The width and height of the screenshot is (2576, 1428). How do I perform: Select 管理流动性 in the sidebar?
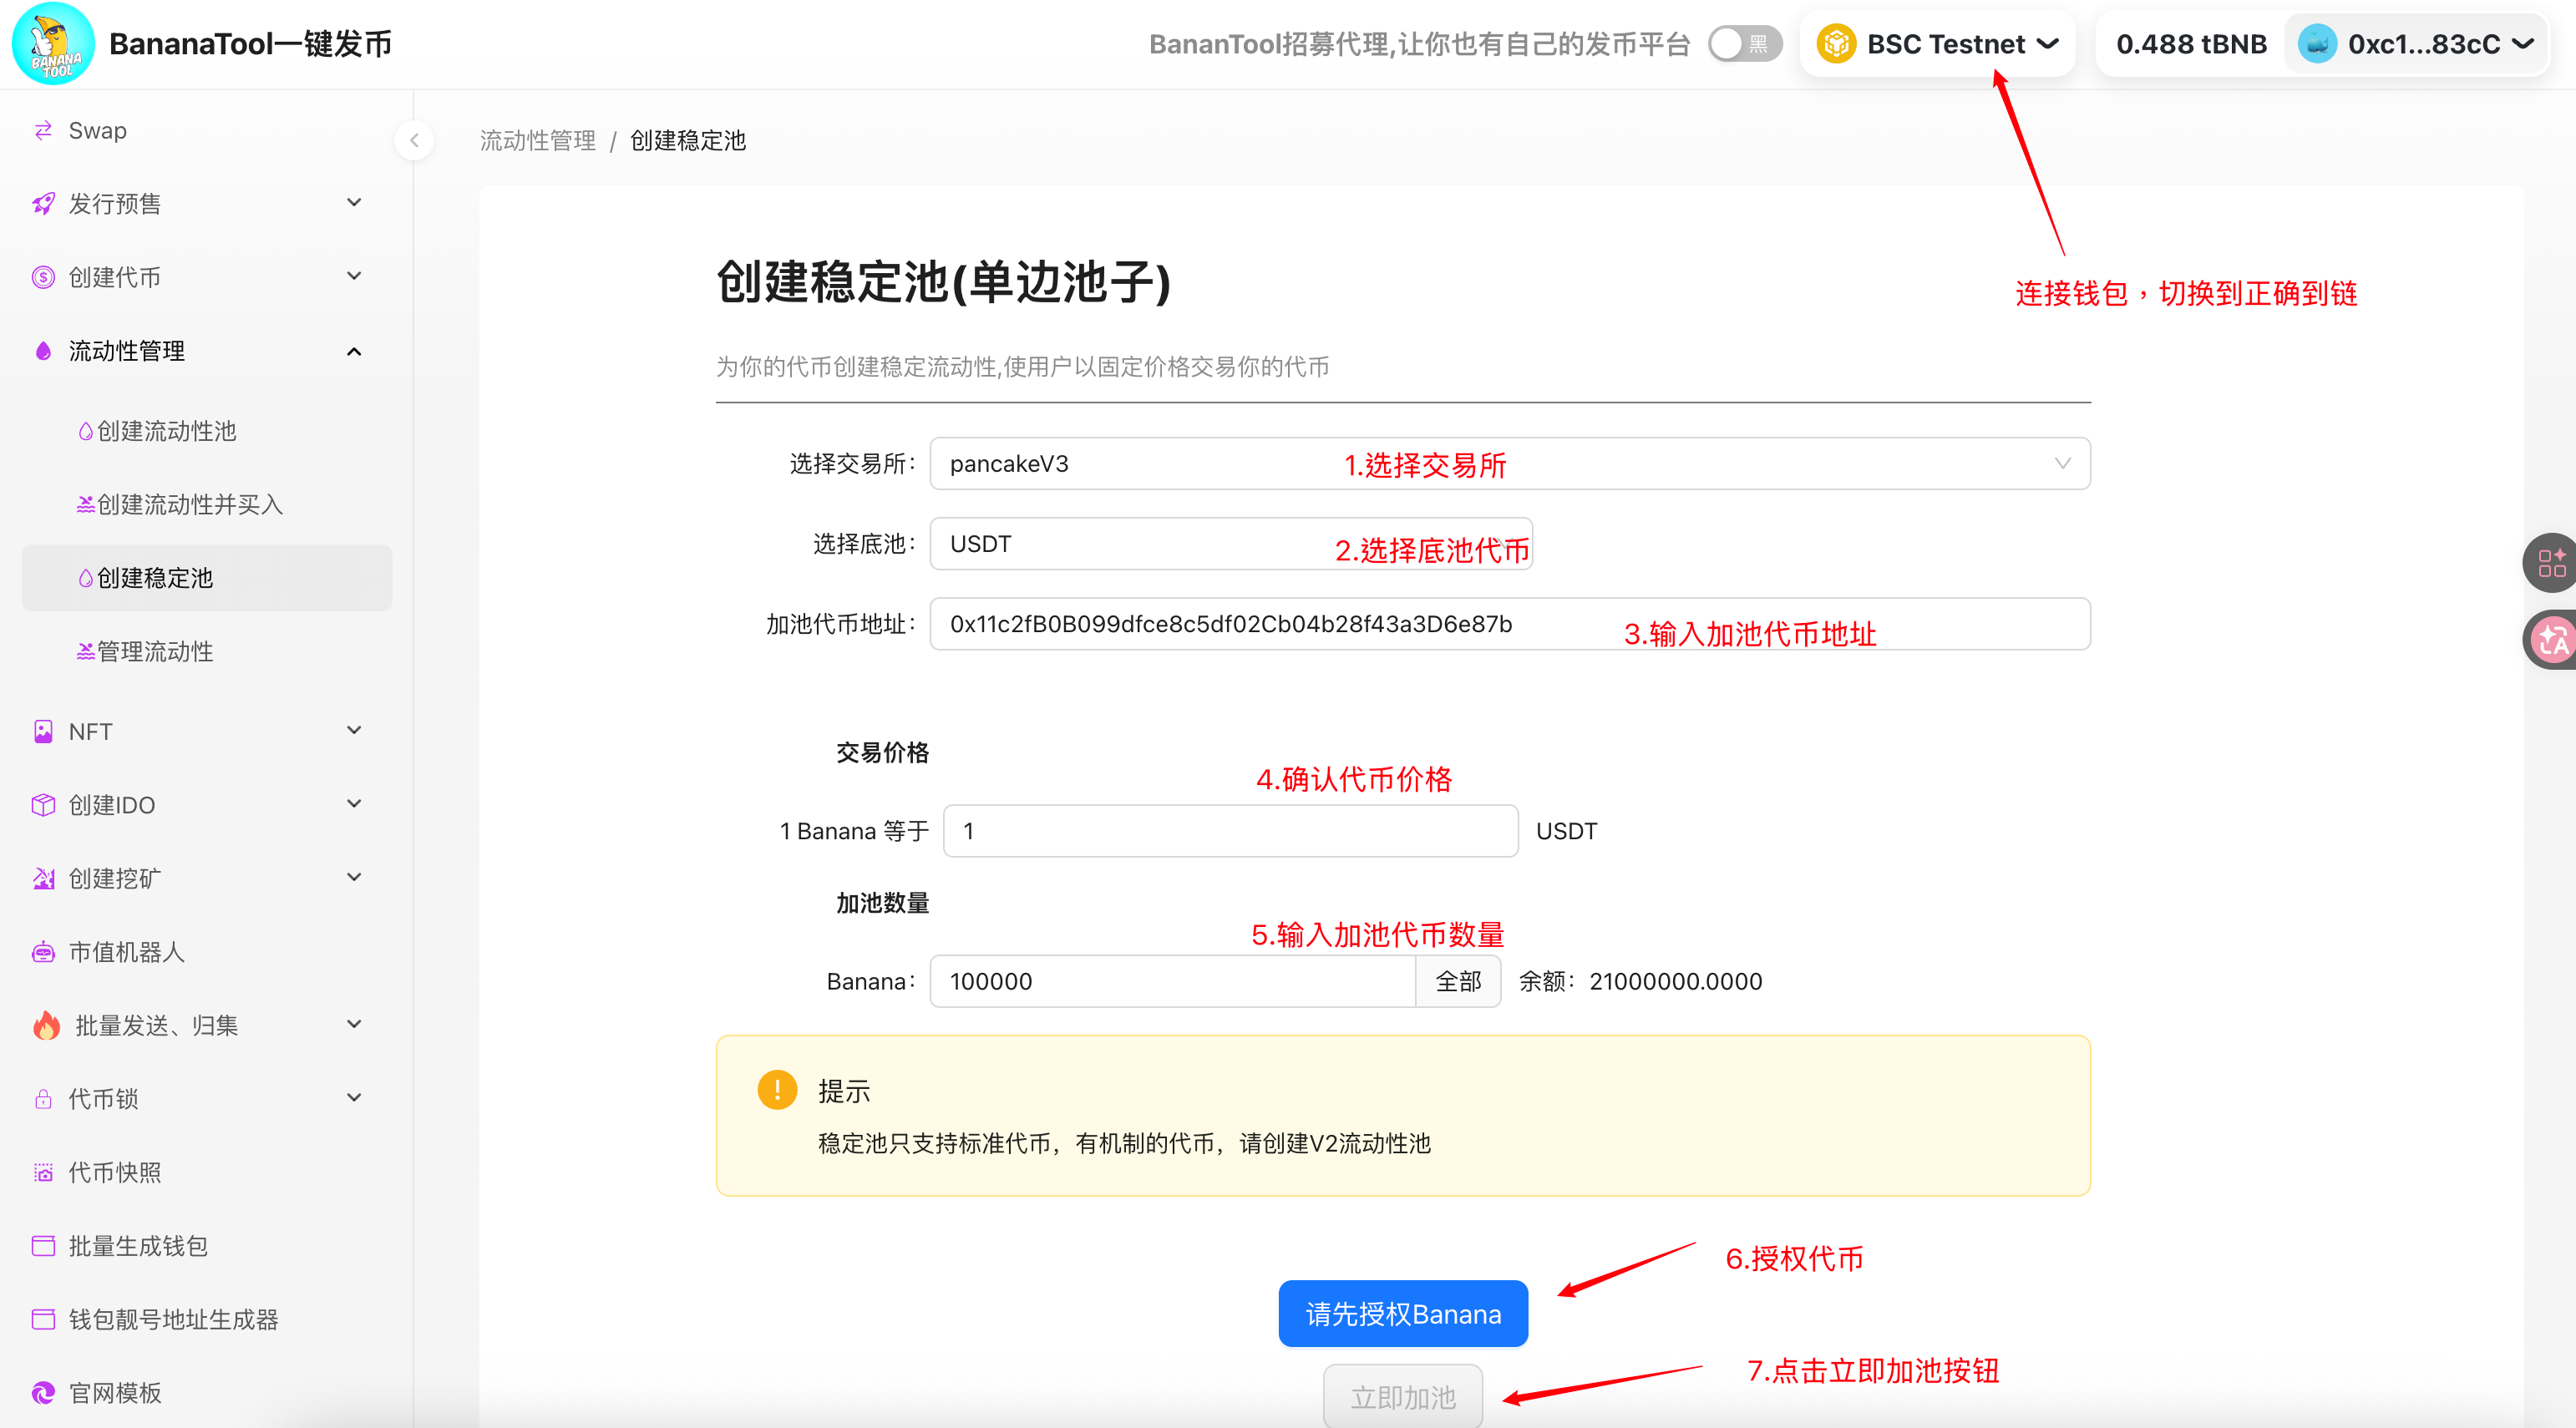154,652
